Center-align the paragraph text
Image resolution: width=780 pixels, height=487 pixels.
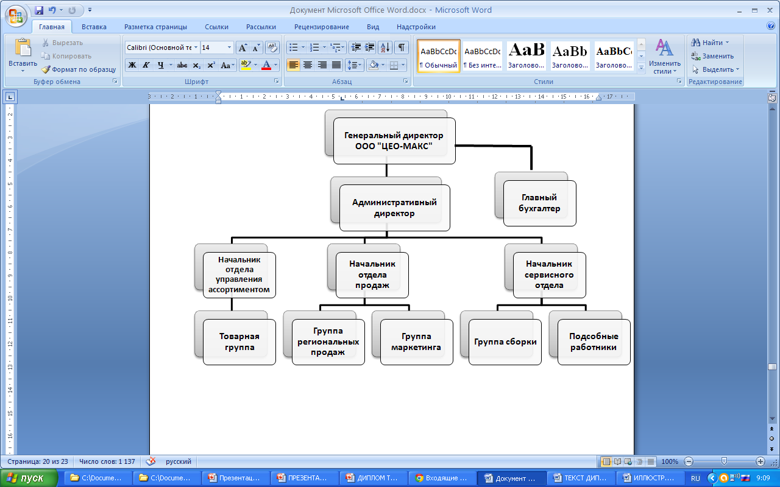click(308, 65)
